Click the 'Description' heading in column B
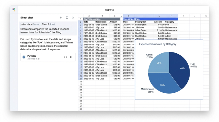Screen dimensions: 219x122 (102, 22)
